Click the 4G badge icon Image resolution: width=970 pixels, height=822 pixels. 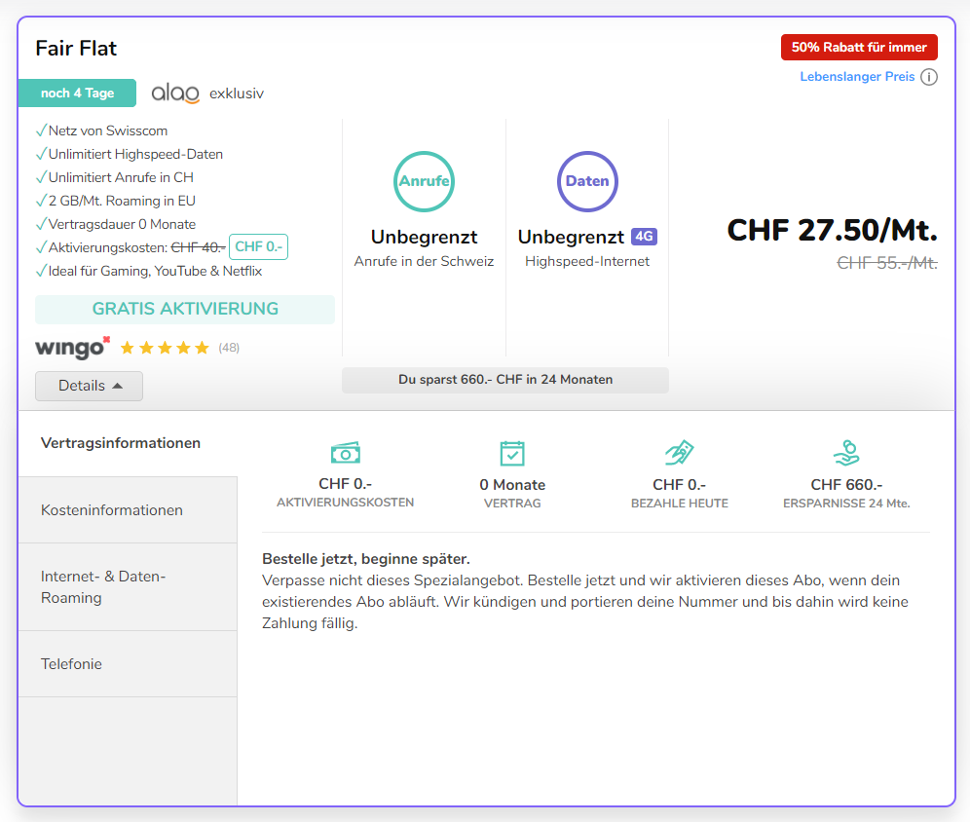click(x=644, y=237)
